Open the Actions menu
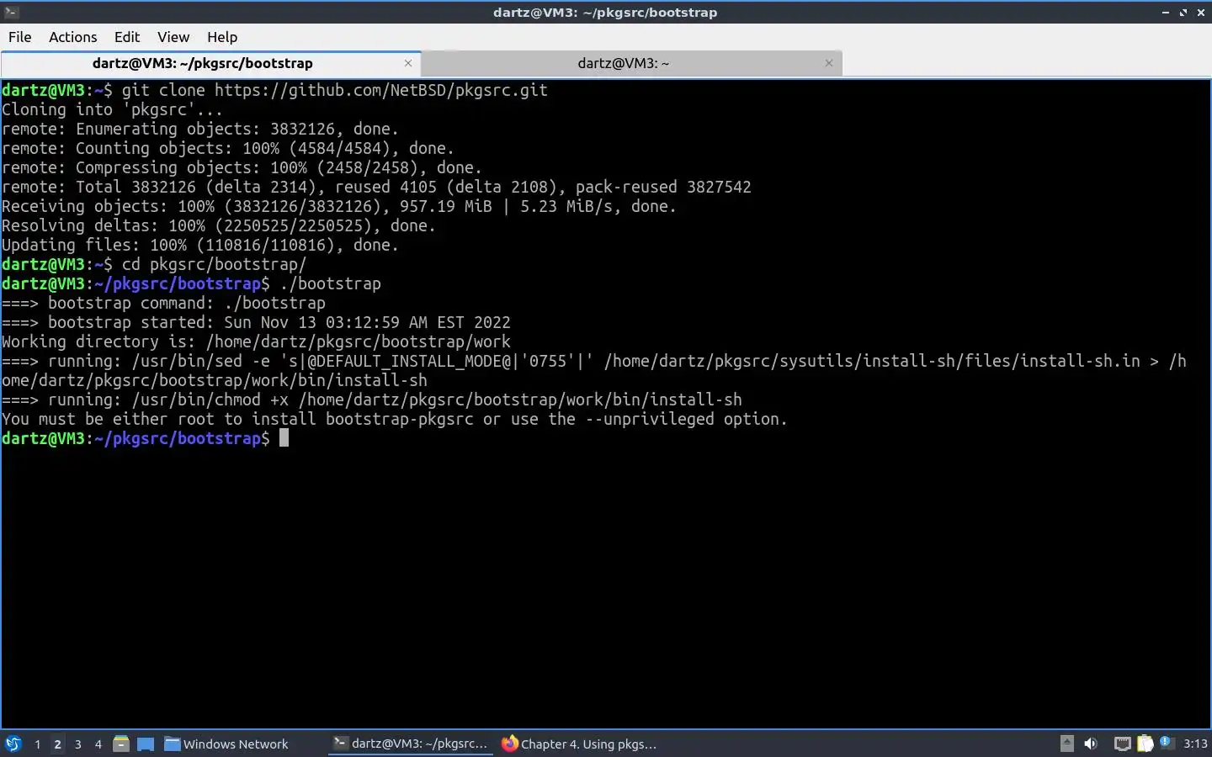This screenshot has width=1212, height=757. [x=72, y=37]
